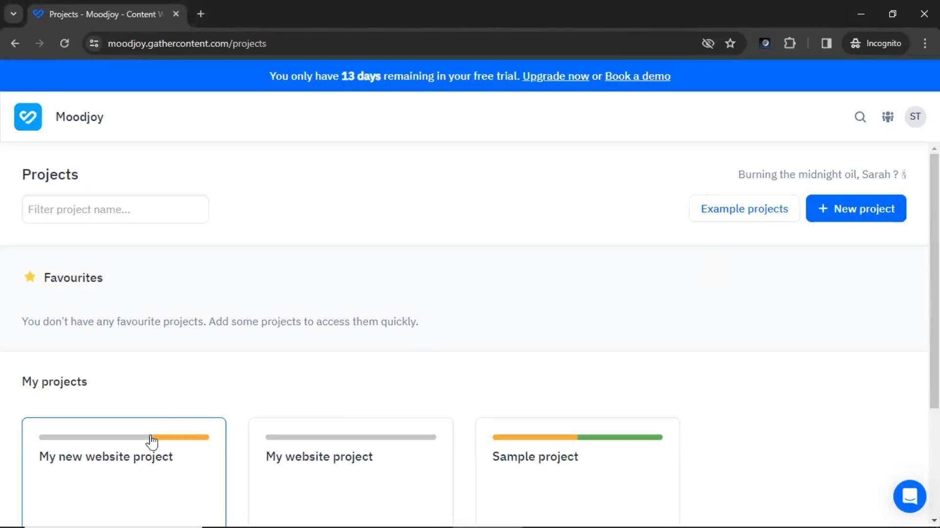
Task: Open the Intercom chat bubble
Action: click(909, 496)
